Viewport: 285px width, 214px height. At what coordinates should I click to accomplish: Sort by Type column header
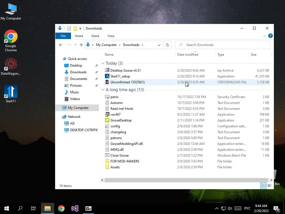221,55
